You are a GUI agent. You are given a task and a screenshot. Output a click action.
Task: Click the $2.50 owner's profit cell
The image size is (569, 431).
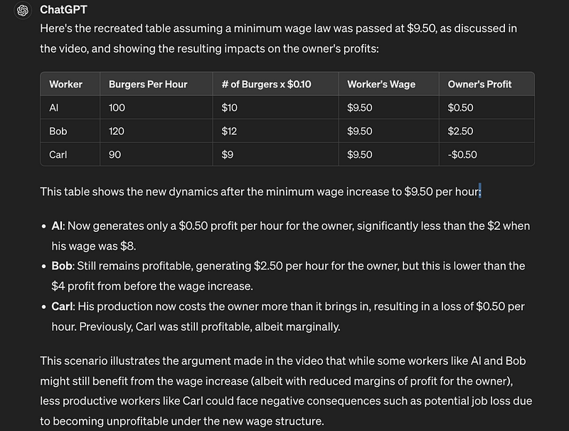click(x=460, y=132)
